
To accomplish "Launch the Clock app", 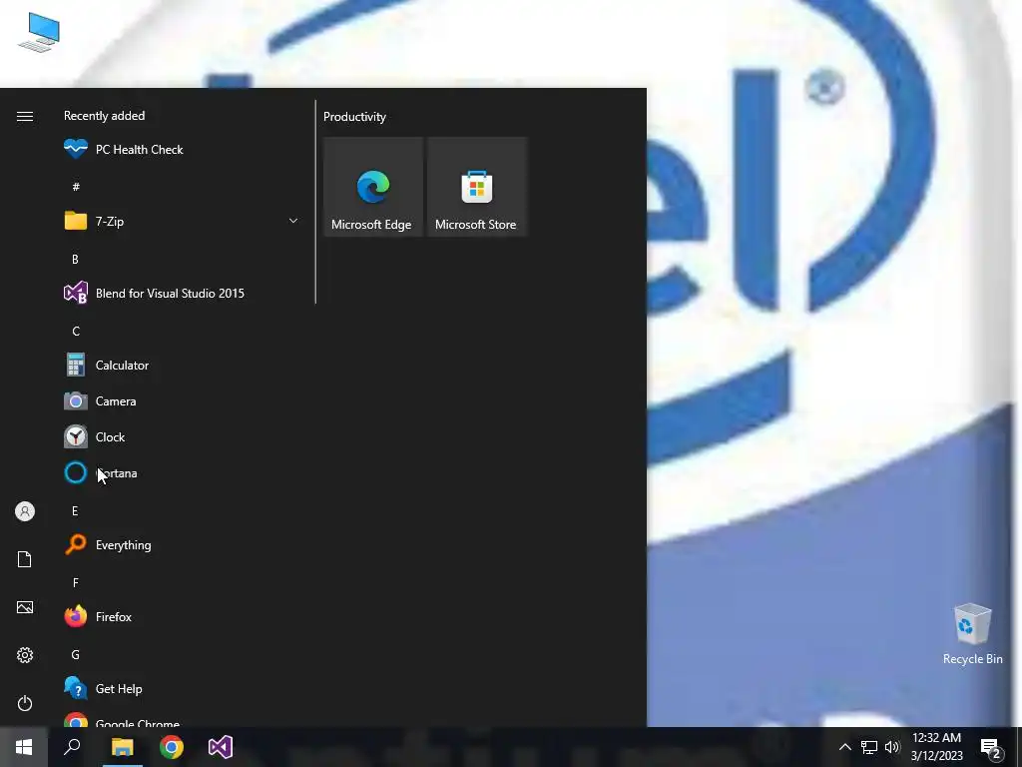I will (x=183, y=437).
